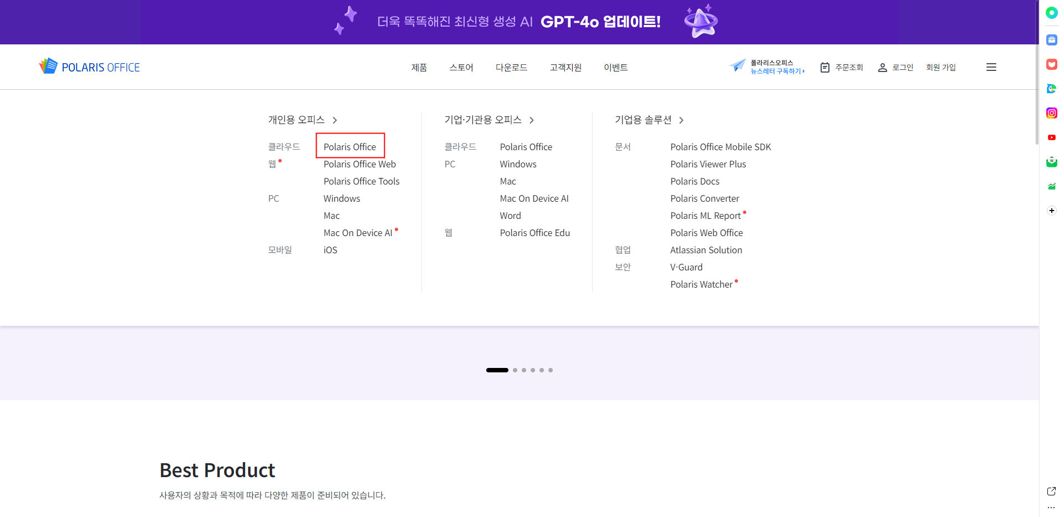The width and height of the screenshot is (1064, 517).
Task: Open YouTube from the sidebar
Action: 1052,137
